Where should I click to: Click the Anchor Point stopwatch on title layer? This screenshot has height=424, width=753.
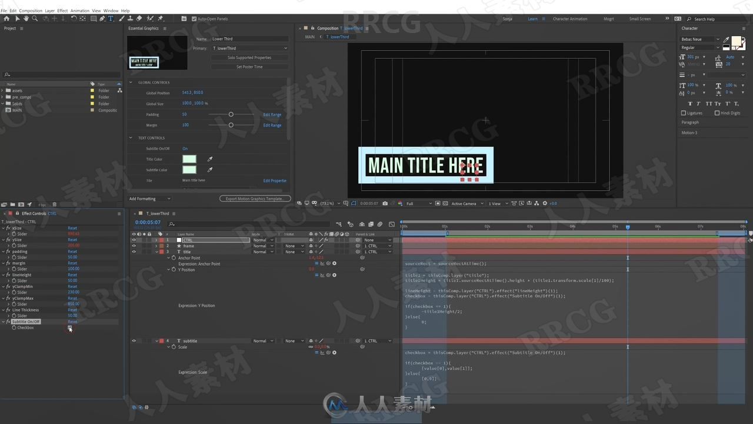(174, 258)
